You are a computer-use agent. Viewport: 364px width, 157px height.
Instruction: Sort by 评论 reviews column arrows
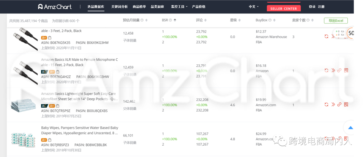(206, 20)
